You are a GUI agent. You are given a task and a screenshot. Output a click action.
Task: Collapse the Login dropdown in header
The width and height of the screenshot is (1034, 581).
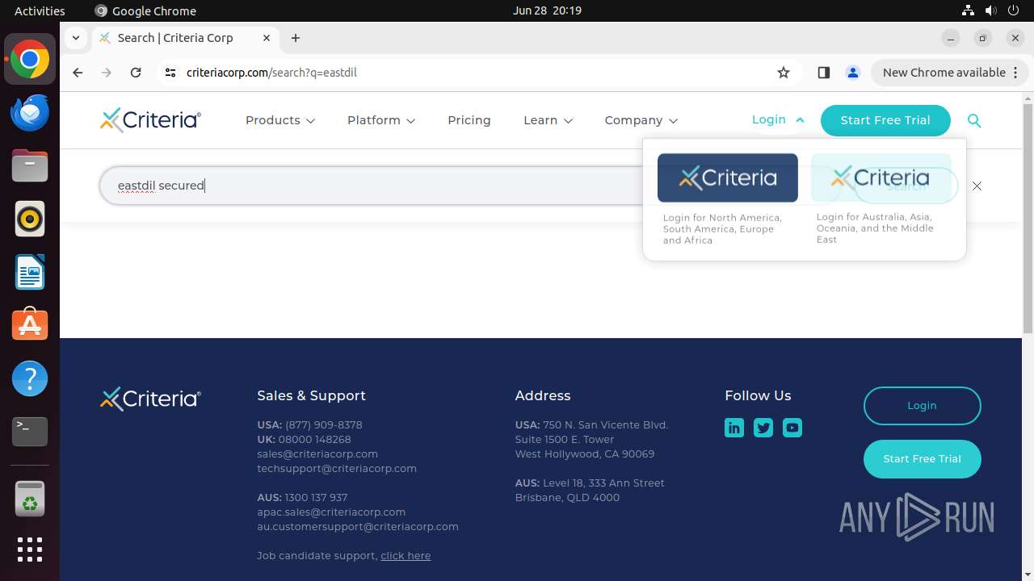click(x=778, y=119)
